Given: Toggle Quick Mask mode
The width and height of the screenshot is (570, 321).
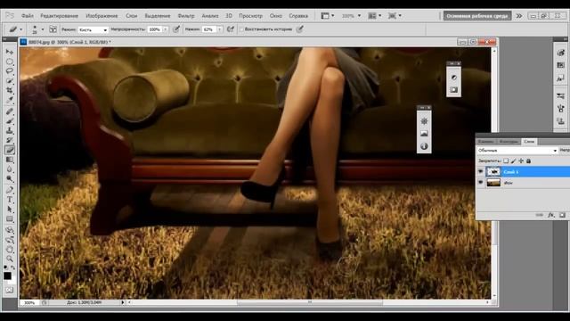Looking at the screenshot, I should click(x=10, y=290).
